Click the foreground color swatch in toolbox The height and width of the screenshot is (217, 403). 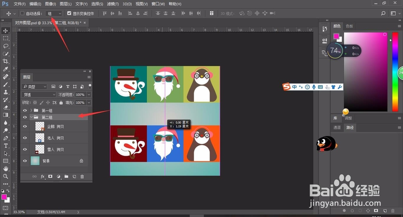pos(4,197)
